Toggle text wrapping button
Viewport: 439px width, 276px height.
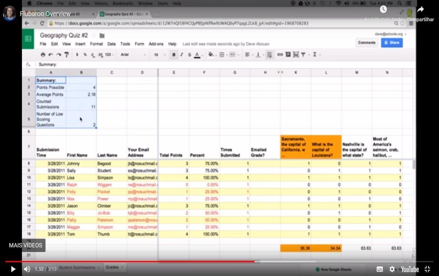point(269,55)
